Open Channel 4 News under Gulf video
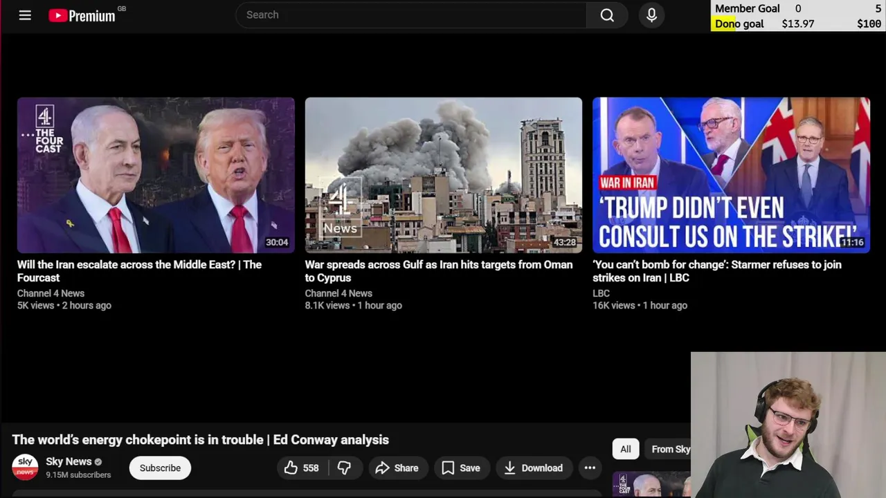This screenshot has width=886, height=498. [x=338, y=293]
